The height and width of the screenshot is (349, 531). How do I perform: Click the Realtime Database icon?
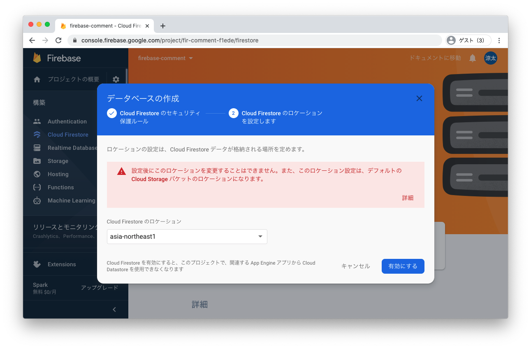pos(37,148)
